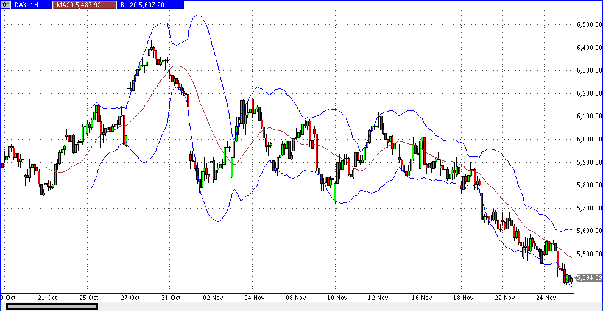Click the 27 Oct date label
Viewport: 603px width, 311px height.
point(130,298)
